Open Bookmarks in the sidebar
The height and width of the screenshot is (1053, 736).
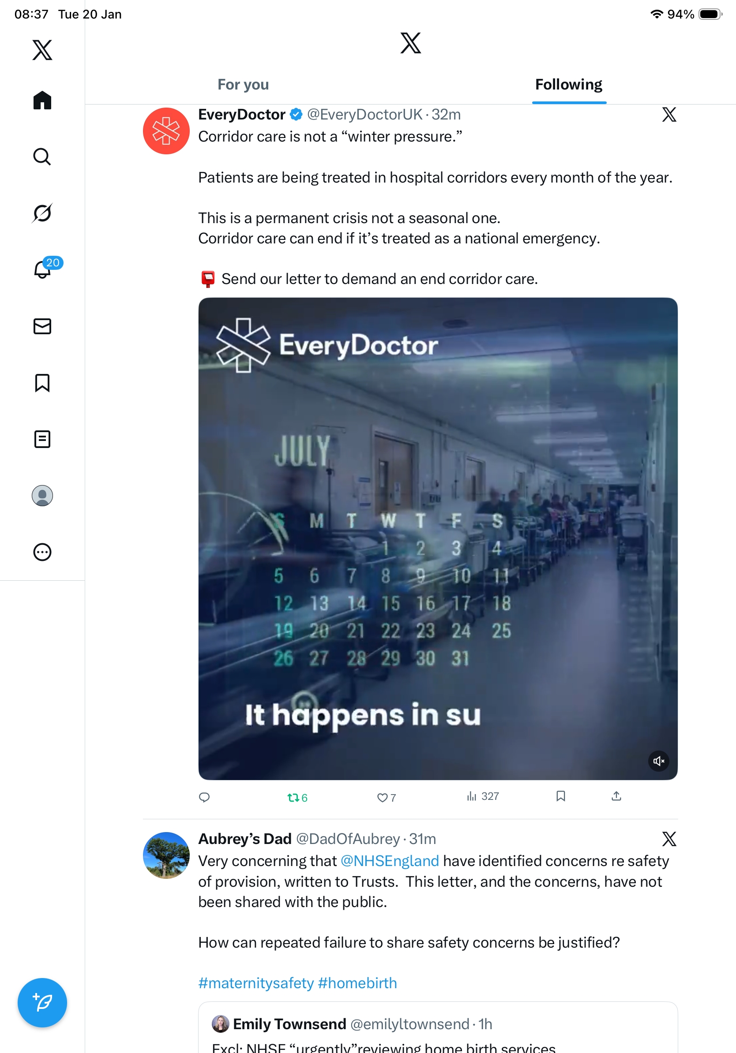tap(42, 383)
